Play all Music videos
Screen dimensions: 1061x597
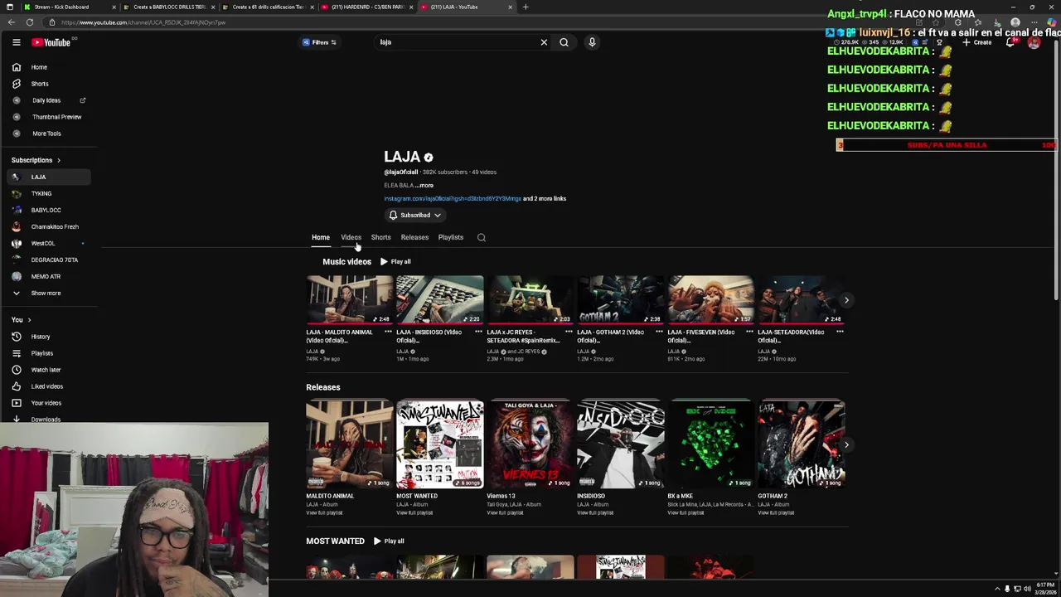pyautogui.click(x=395, y=262)
